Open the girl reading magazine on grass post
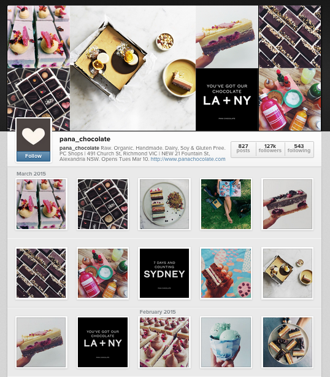 tap(226, 204)
